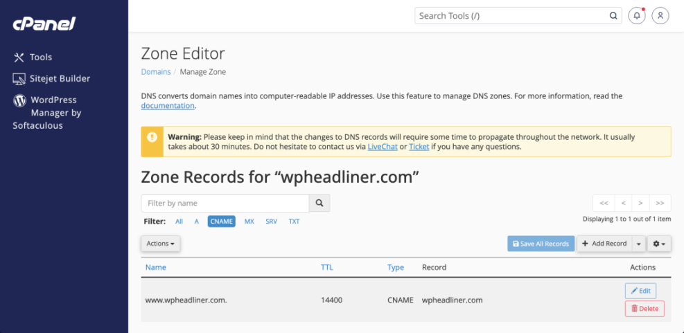Screen dimensions: 684x333
Task: Open WordPress Manager by Softaculous
Action: pos(47,113)
